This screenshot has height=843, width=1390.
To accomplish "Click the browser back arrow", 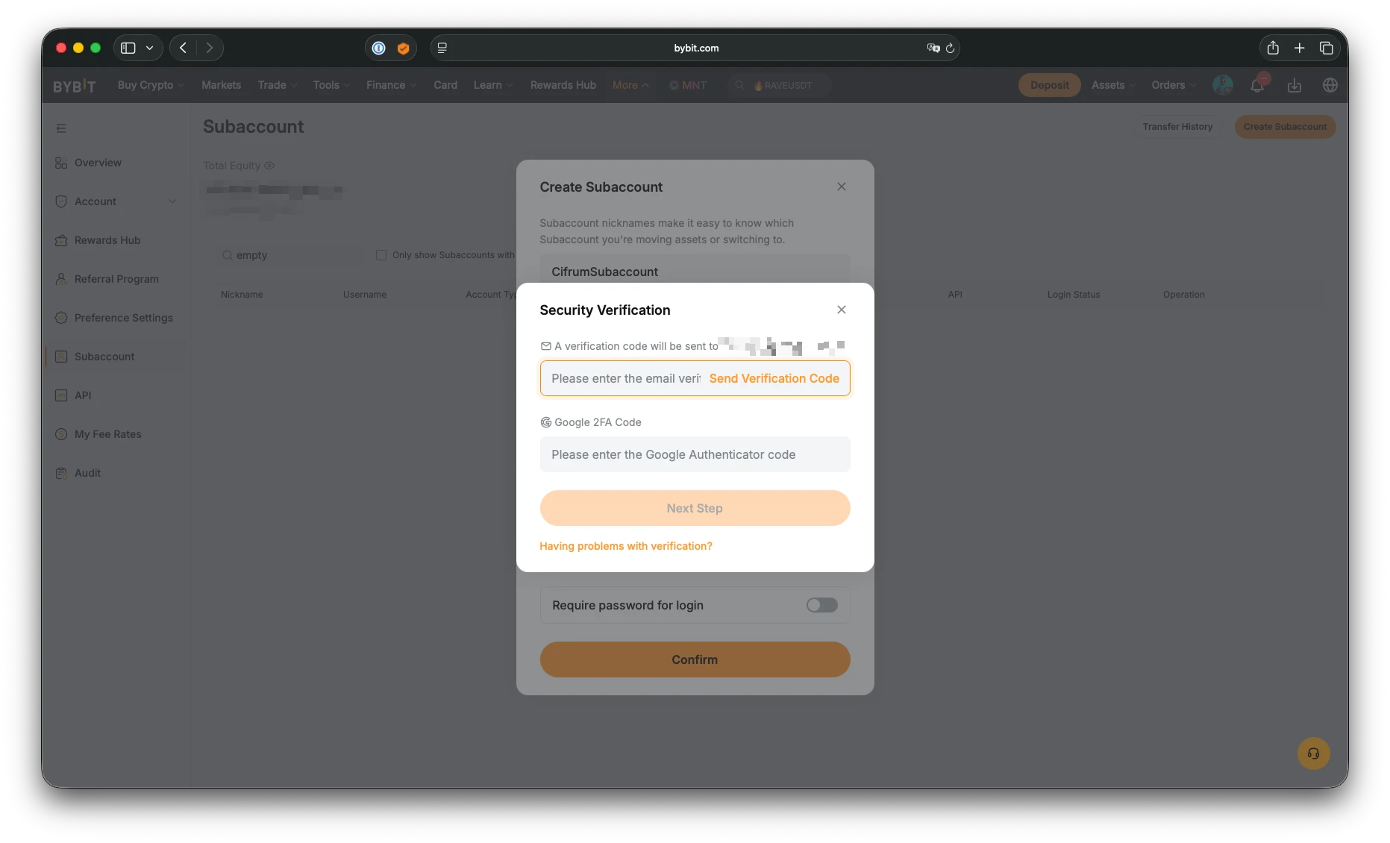I will click(x=183, y=48).
